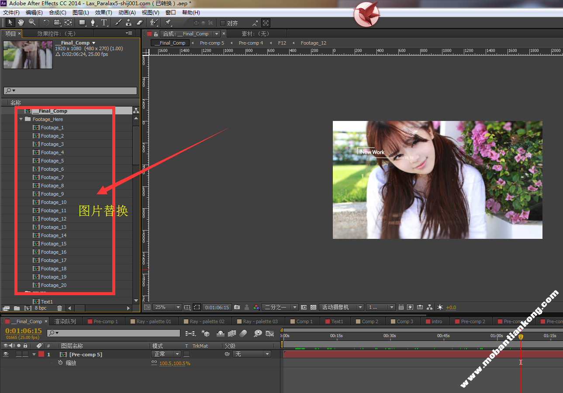Open the composition mini-flowchart icon in timeline

point(190,334)
